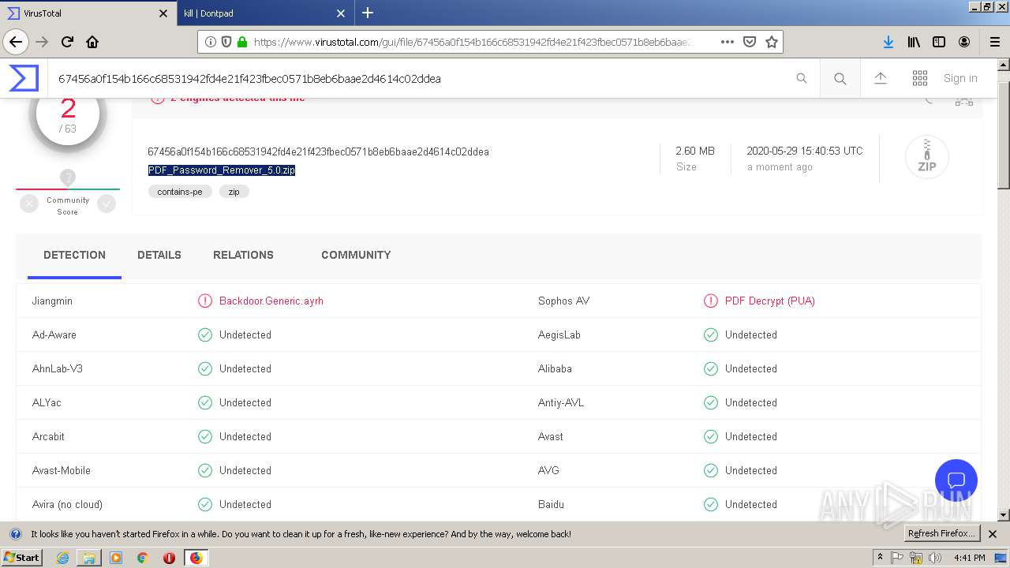Image resolution: width=1010 pixels, height=568 pixels.
Task: Click the Sophos AV engine name
Action: point(563,301)
